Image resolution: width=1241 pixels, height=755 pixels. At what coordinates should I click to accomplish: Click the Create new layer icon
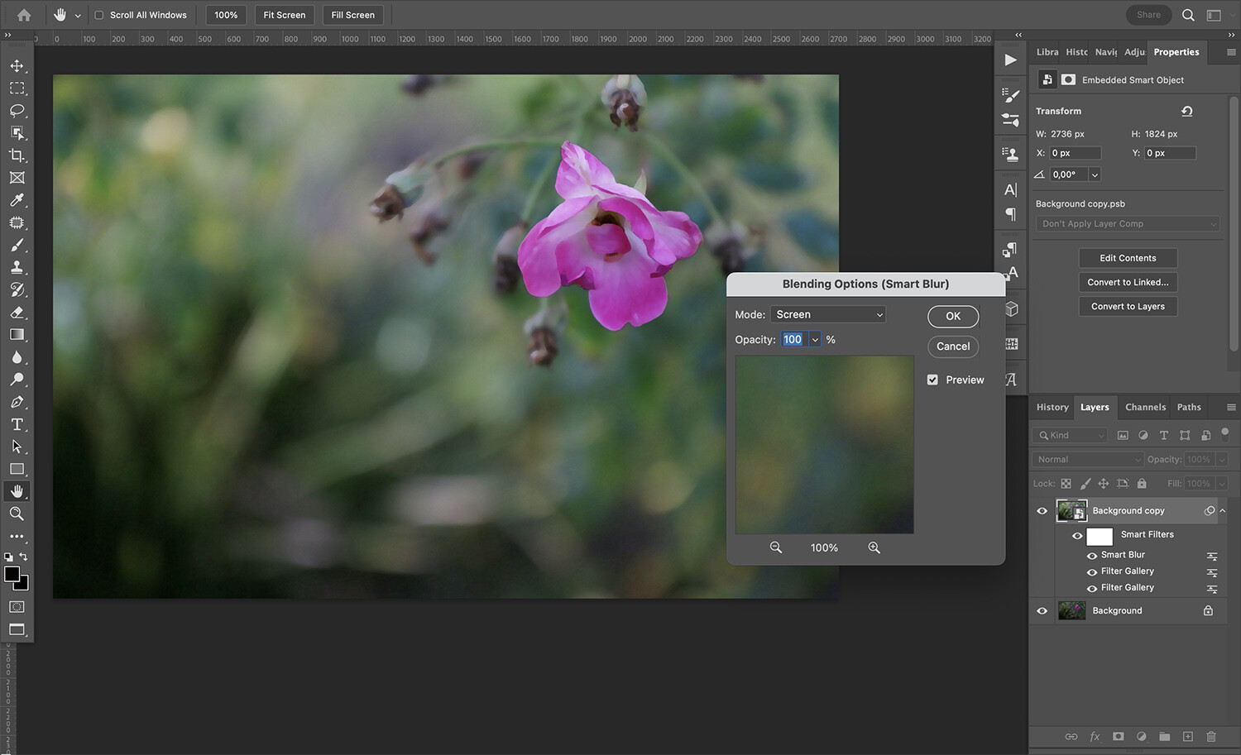pyautogui.click(x=1187, y=736)
